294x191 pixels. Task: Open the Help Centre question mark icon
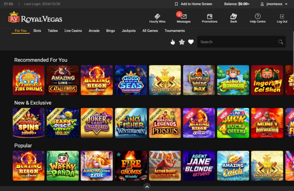click(258, 16)
